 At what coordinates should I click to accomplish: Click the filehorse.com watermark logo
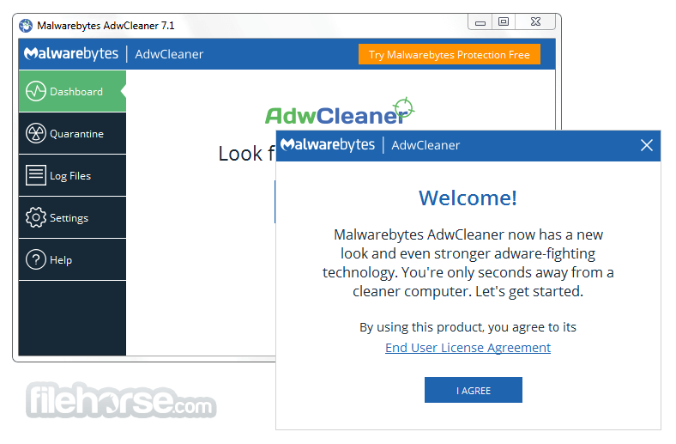(x=121, y=400)
